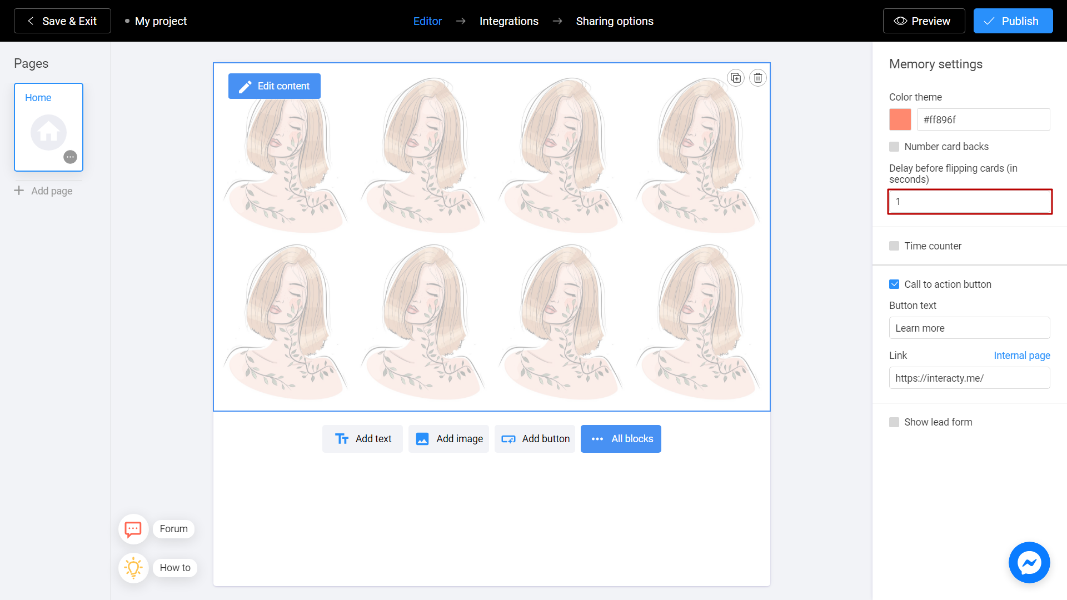Viewport: 1067px width, 600px height.
Task: Click the Edit content pencil icon
Action: pyautogui.click(x=246, y=86)
